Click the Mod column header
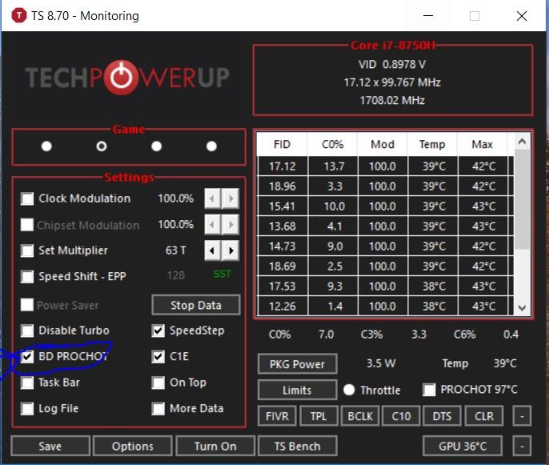 [383, 144]
